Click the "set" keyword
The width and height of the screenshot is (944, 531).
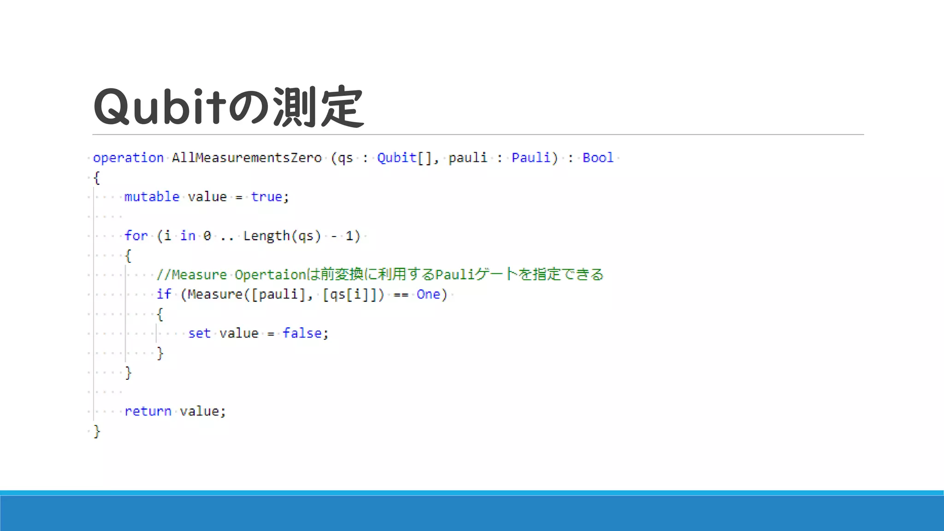199,333
